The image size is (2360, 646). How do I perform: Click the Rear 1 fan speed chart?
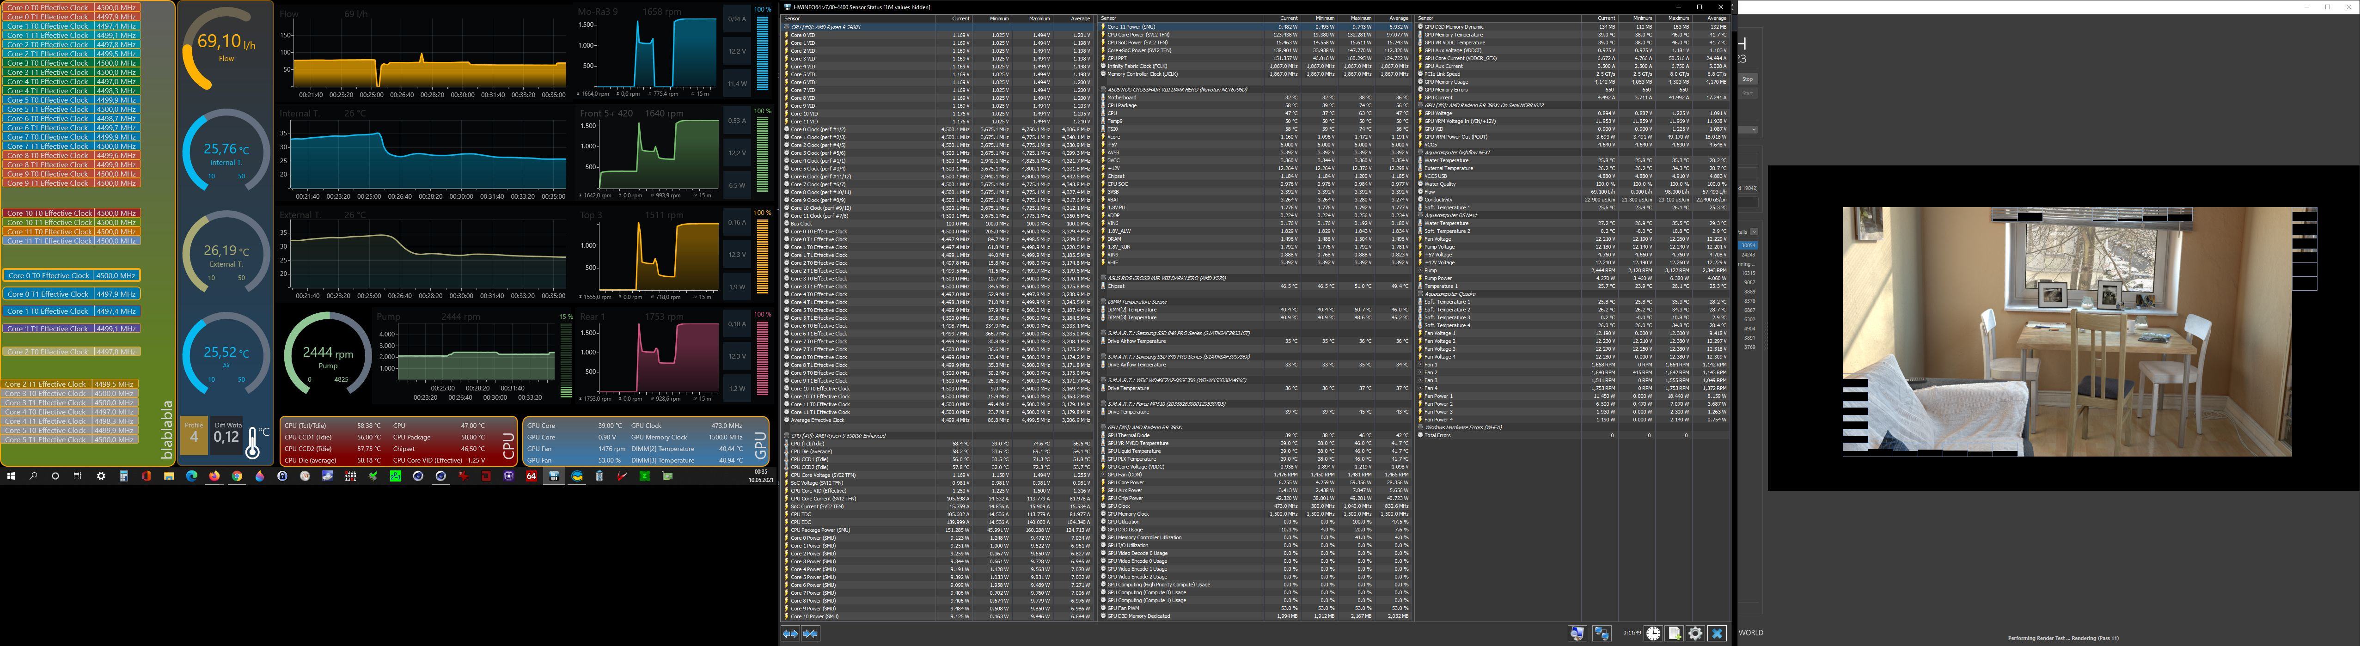[648, 357]
